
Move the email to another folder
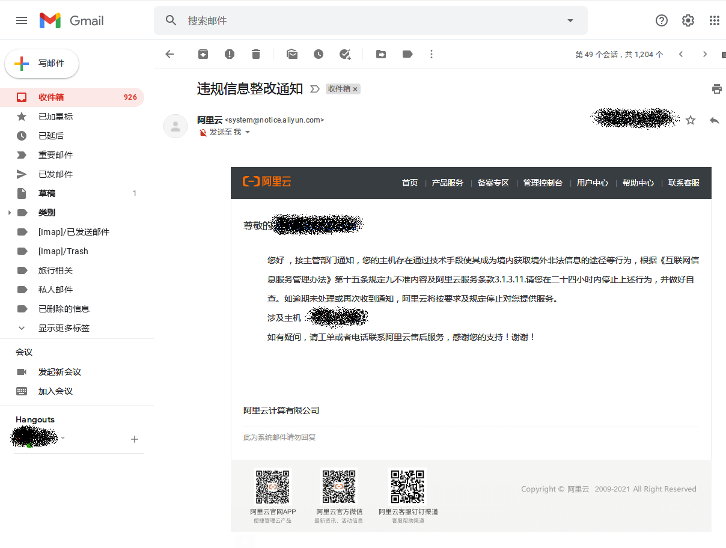381,54
